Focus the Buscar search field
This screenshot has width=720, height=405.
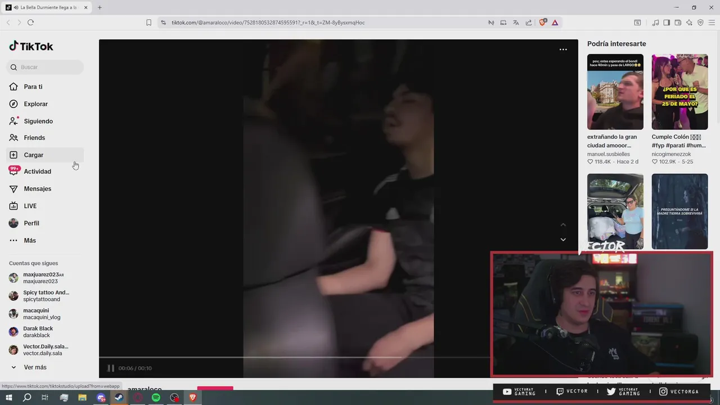[x=45, y=67]
